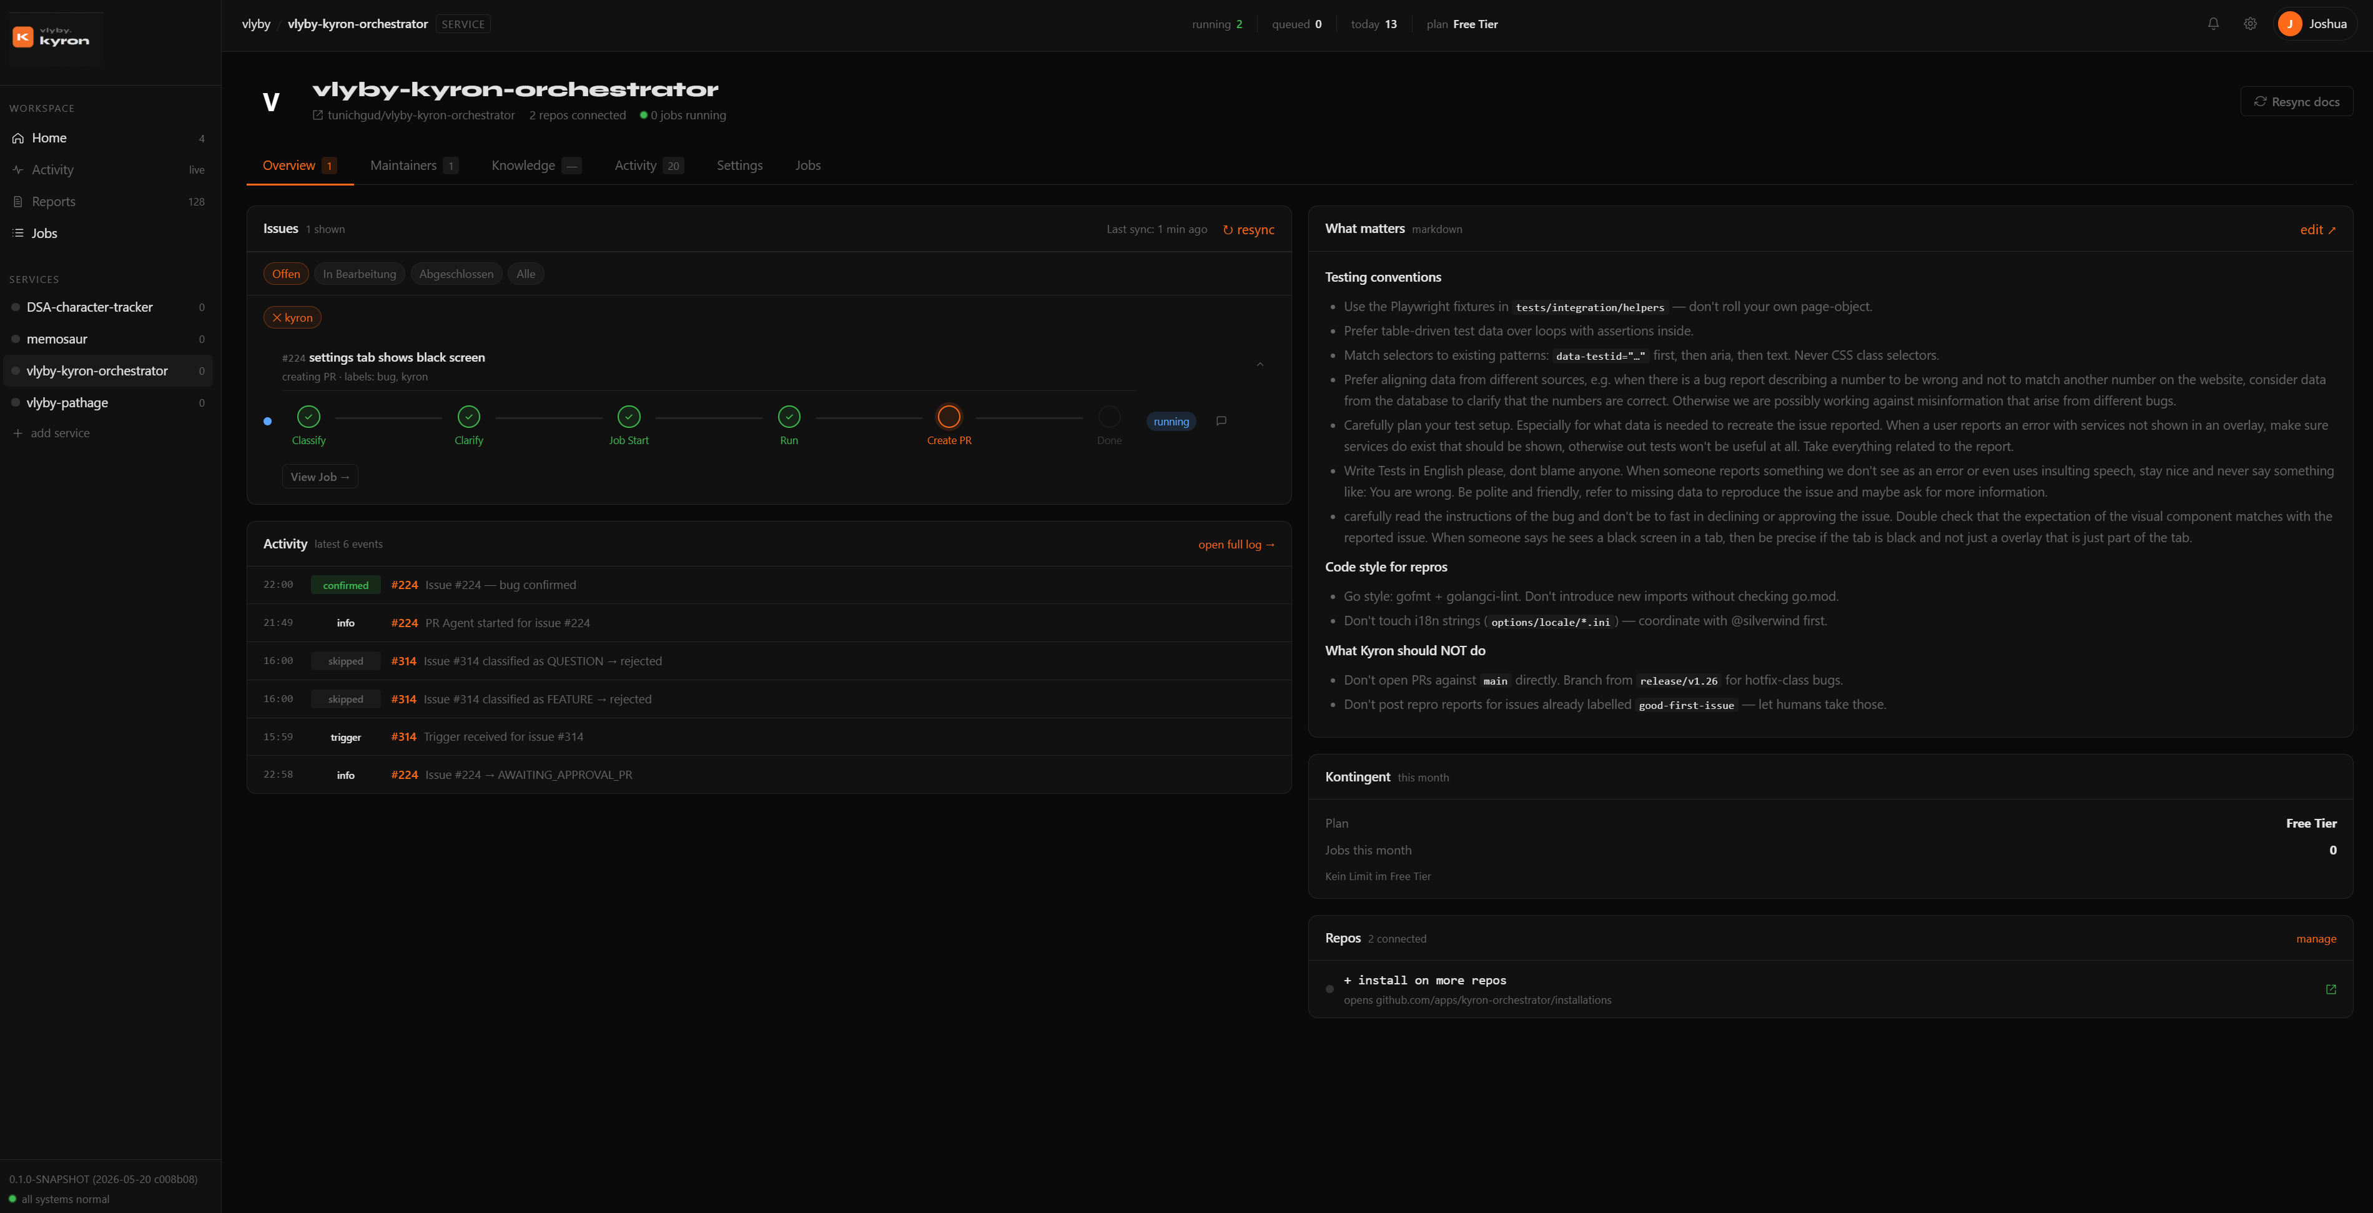Click the confirmed badge in activity log
This screenshot has width=2373, height=1213.
345,585
